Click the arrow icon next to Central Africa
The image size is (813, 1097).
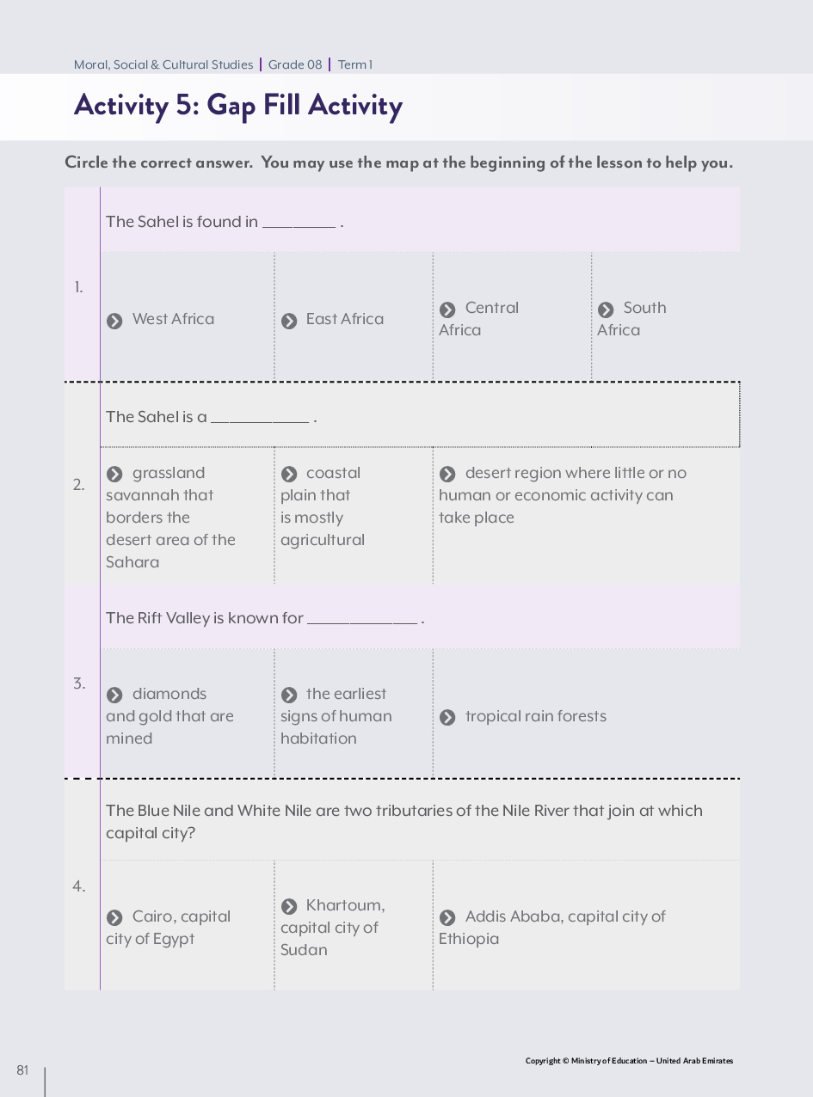[x=447, y=309]
